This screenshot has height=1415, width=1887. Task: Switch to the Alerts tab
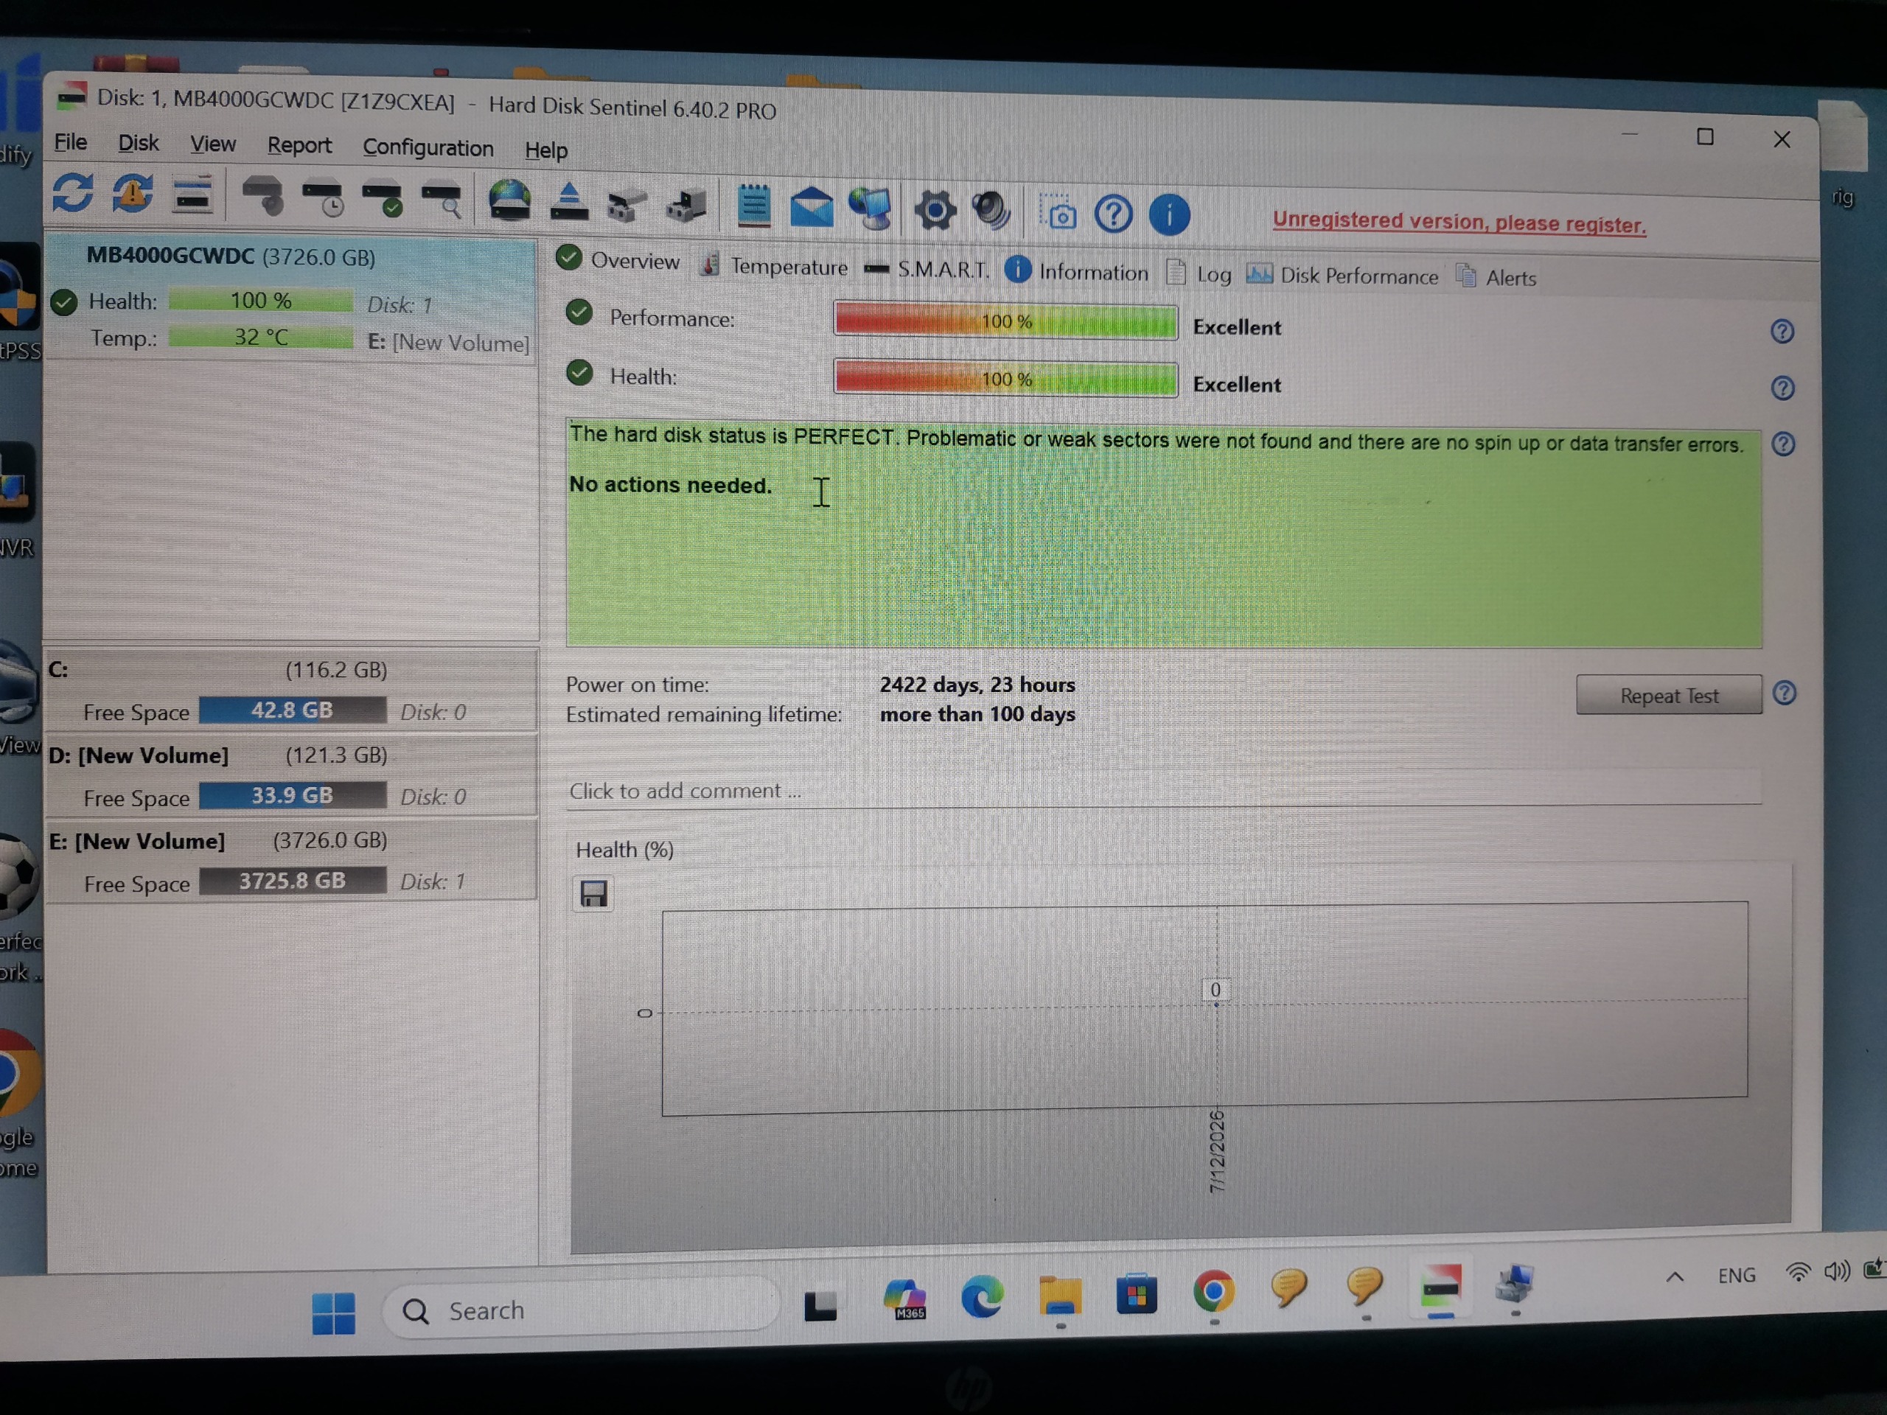tap(1496, 277)
